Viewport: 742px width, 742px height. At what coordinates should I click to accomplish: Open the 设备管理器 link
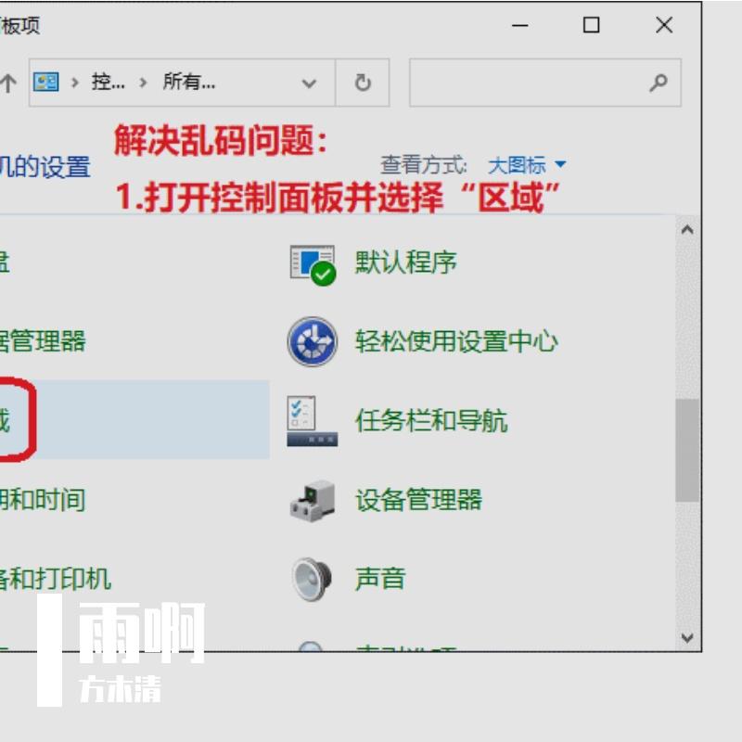coord(419,500)
